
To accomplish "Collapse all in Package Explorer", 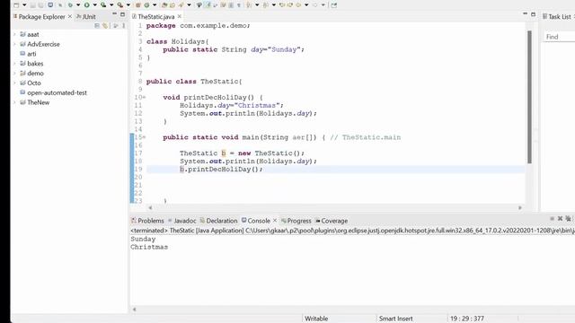I will pos(97,26).
